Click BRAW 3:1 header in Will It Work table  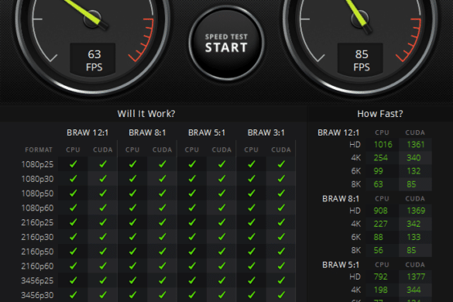tap(266, 132)
